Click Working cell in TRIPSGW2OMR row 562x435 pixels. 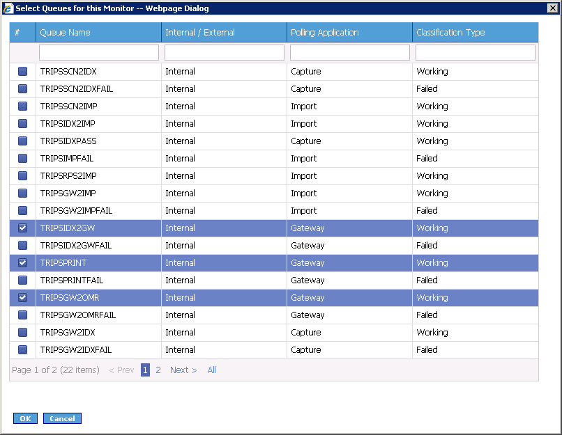coord(476,298)
